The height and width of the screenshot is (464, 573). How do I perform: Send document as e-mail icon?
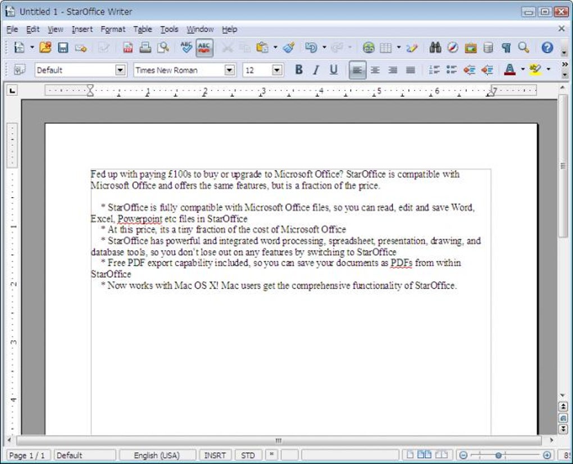point(80,48)
